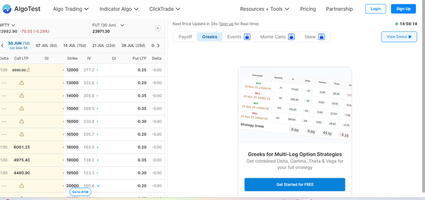Viewport: 425px width, 200px height.
Task: Click the warning icon beside 8690.00
Action: pos(28,70)
